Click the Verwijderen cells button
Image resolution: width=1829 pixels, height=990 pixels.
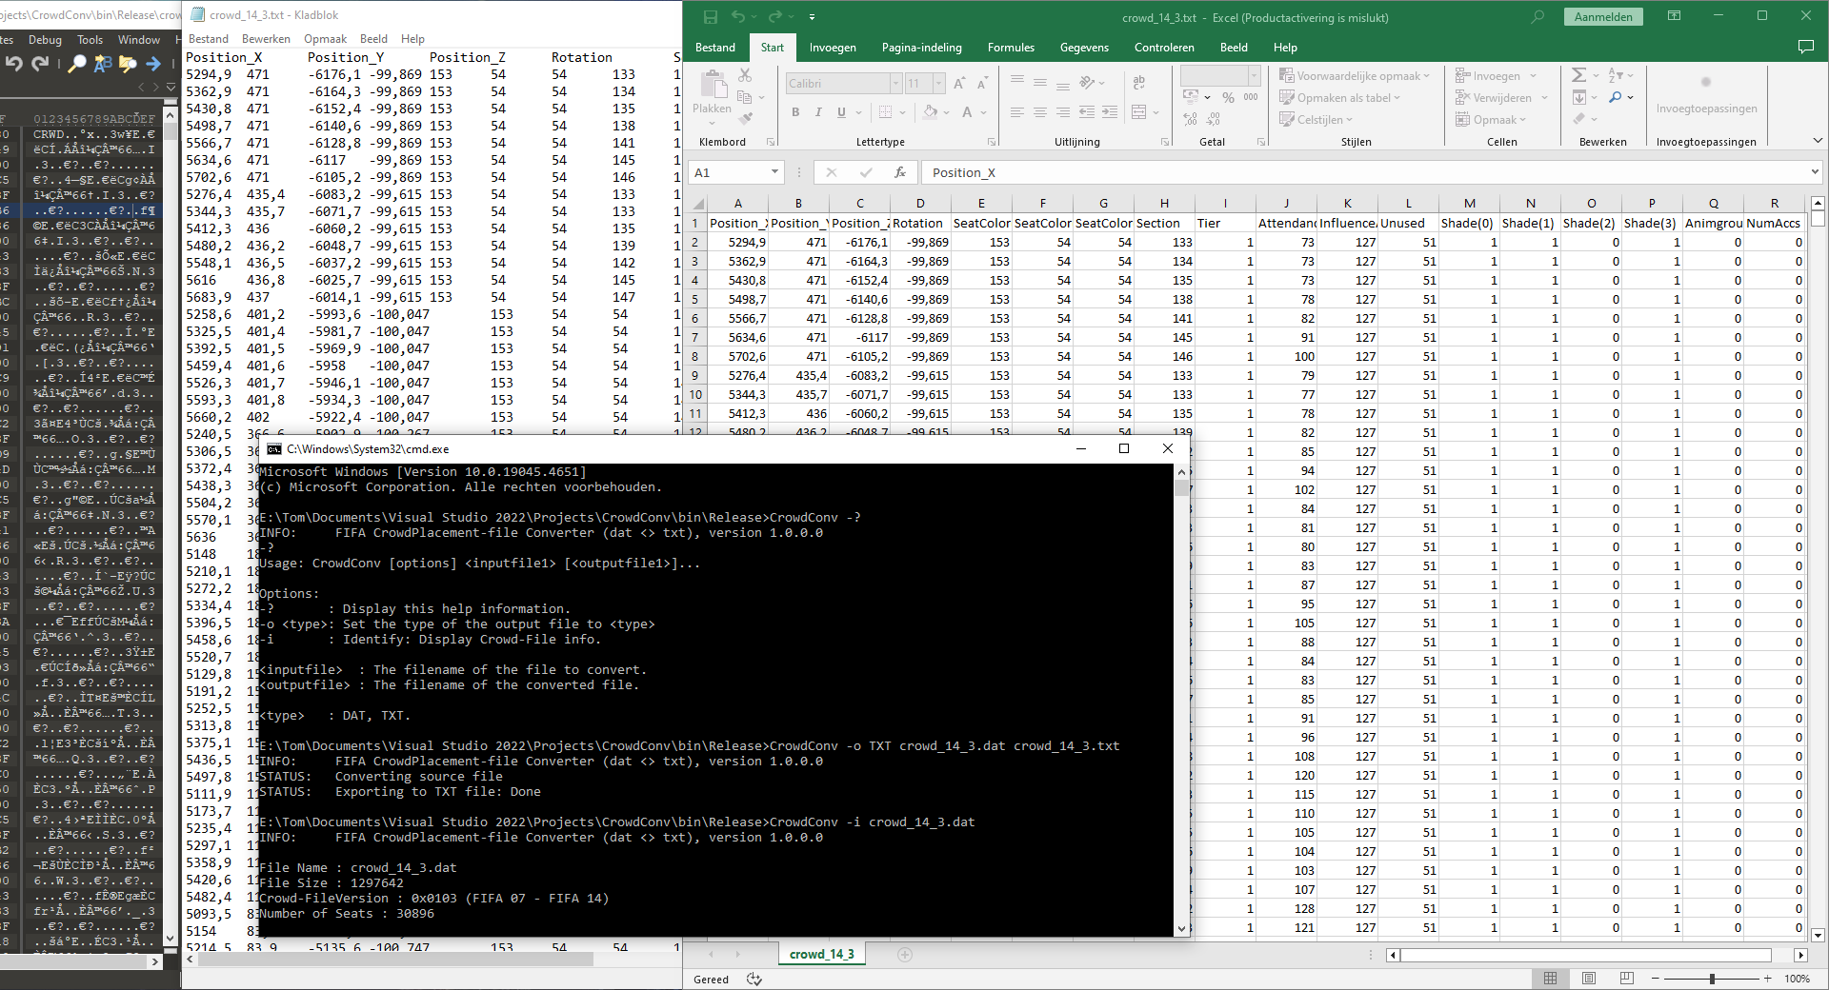[1501, 98]
